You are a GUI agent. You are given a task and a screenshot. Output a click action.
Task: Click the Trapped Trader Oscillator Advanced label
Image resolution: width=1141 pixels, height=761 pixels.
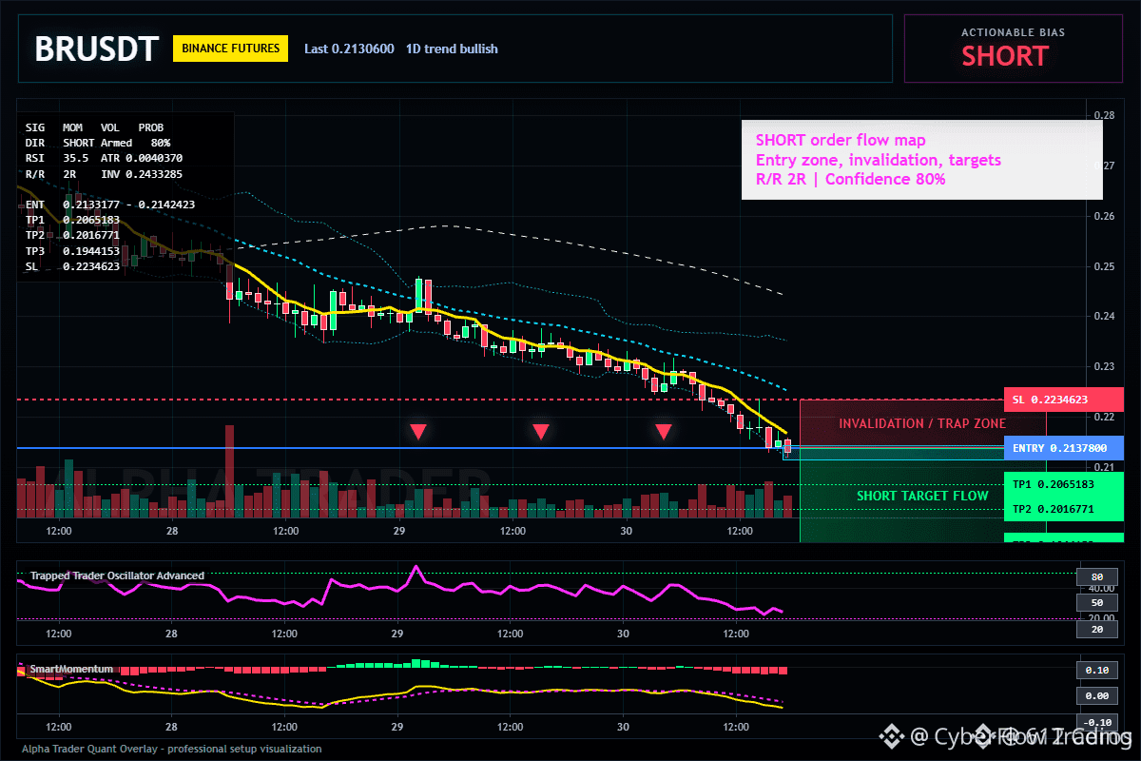(117, 576)
